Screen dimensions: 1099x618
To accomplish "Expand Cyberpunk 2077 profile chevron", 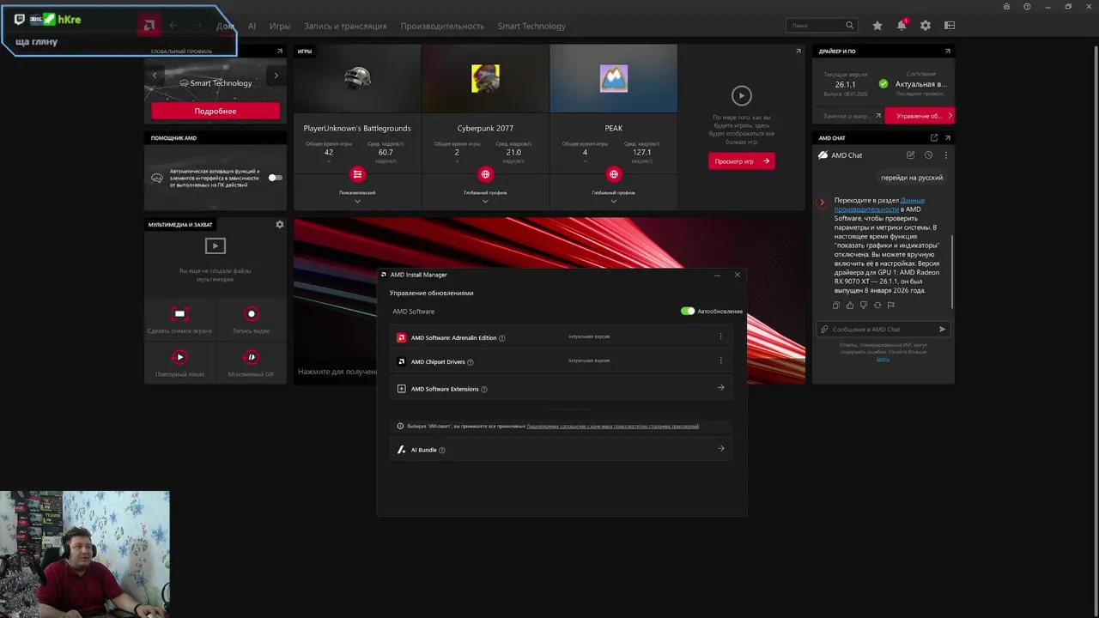I will [485, 201].
